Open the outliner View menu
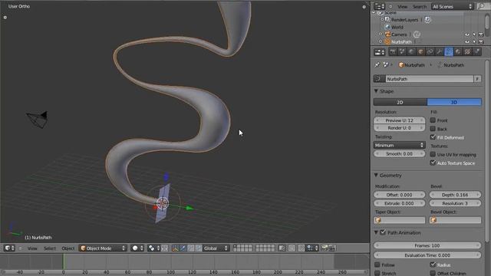 coord(402,7)
